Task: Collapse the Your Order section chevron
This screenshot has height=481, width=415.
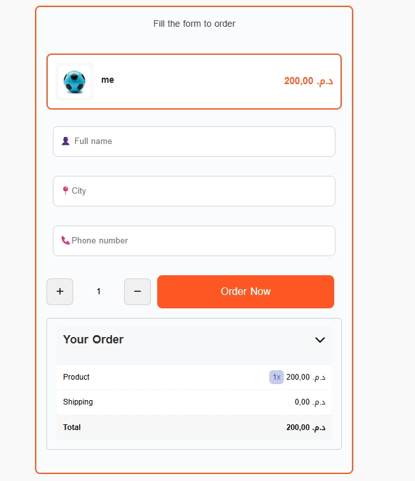Action: tap(320, 340)
